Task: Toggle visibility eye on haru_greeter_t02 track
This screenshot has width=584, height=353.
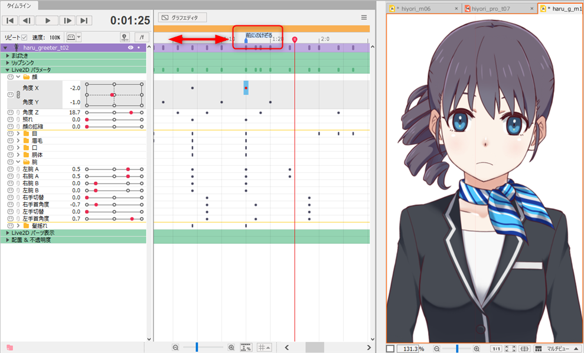Action: [130, 48]
